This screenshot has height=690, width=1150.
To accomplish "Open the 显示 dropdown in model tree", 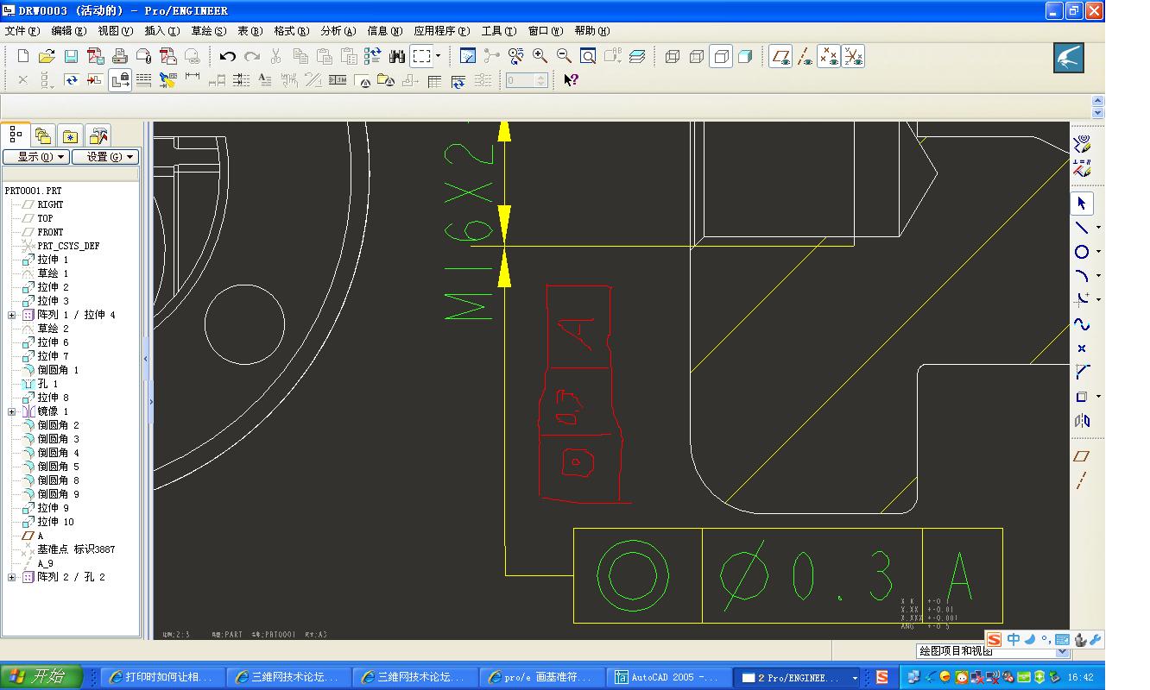I will 36,157.
